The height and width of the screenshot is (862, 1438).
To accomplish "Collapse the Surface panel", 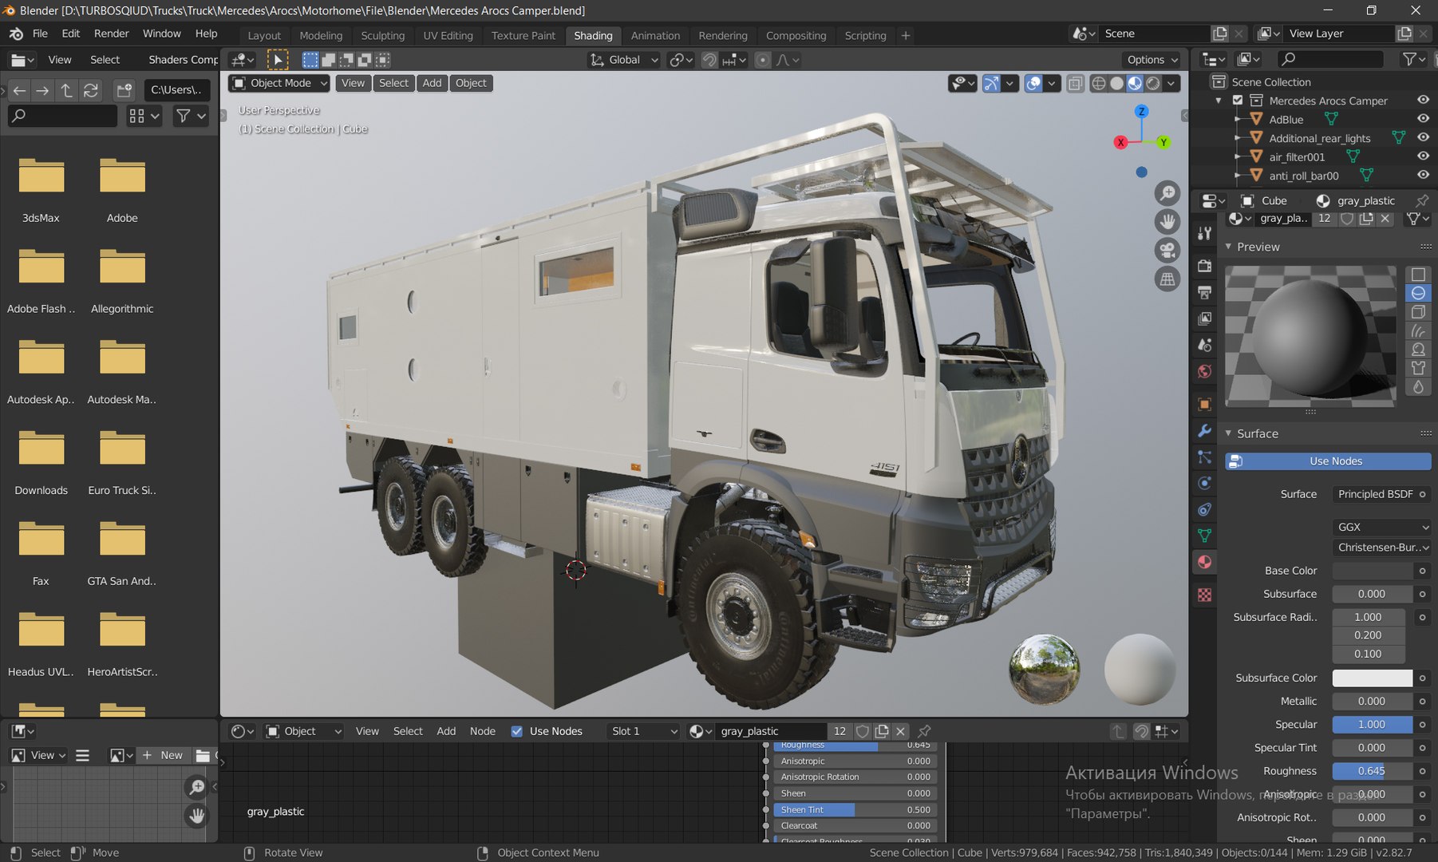I will [x=1228, y=433].
